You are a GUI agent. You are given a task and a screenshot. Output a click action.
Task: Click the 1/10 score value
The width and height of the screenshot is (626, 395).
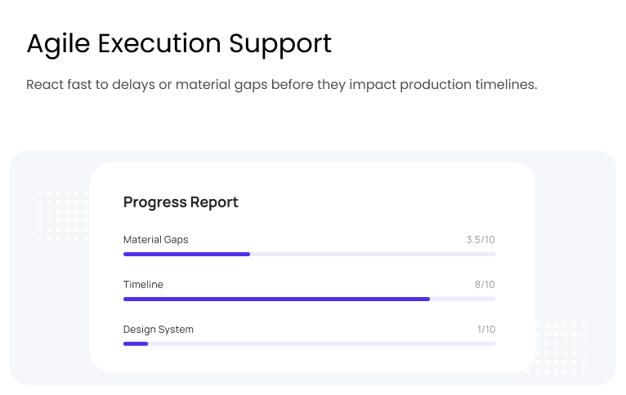[x=486, y=330]
